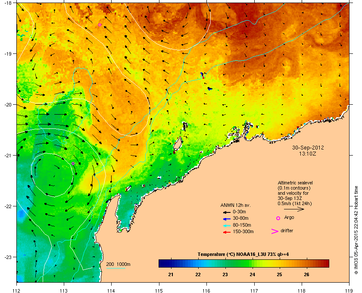Click the colorbar tick label 24
This screenshot has width=362, height=293.
pos(253,274)
